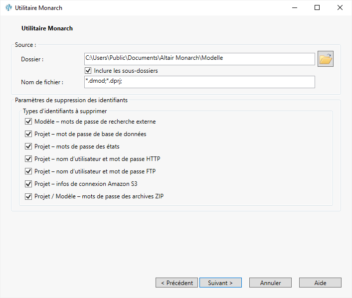Click the Monarch app icon in title bar
The width and height of the screenshot is (352, 298).
[x=8, y=7]
